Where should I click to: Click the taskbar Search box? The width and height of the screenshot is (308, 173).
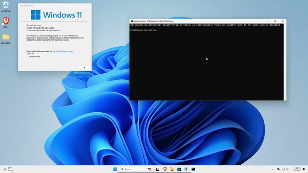136,169
